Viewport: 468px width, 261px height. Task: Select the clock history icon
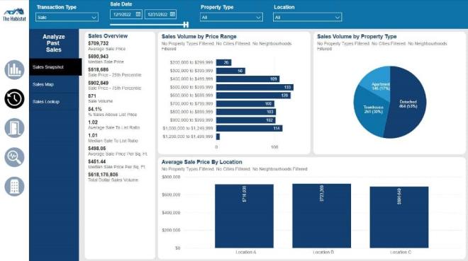click(x=14, y=98)
